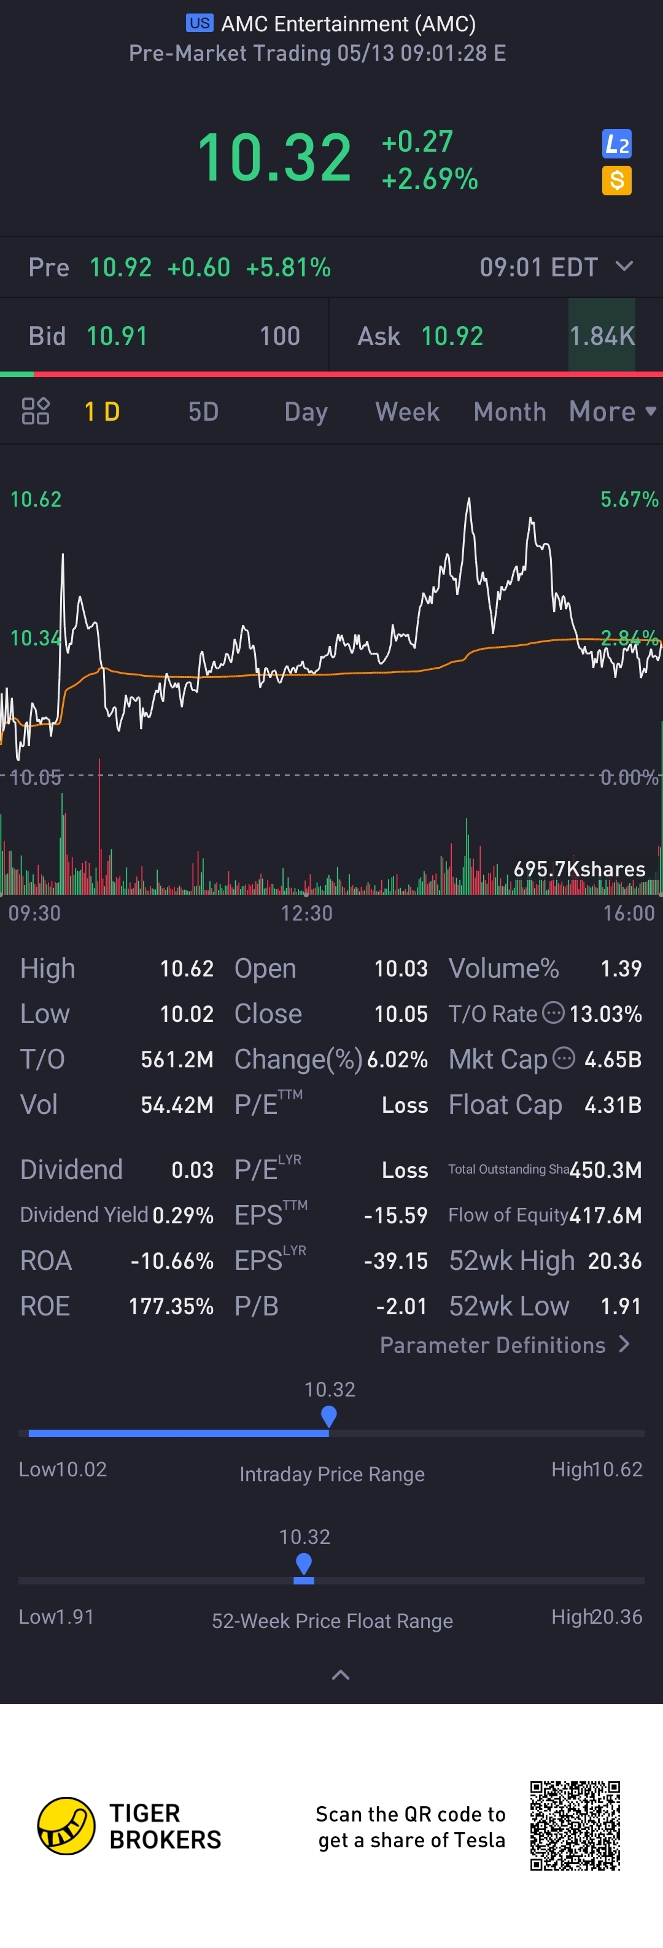Tap the 1.84K ask size
Image resolution: width=663 pixels, height=1948 pixels.
602,336
